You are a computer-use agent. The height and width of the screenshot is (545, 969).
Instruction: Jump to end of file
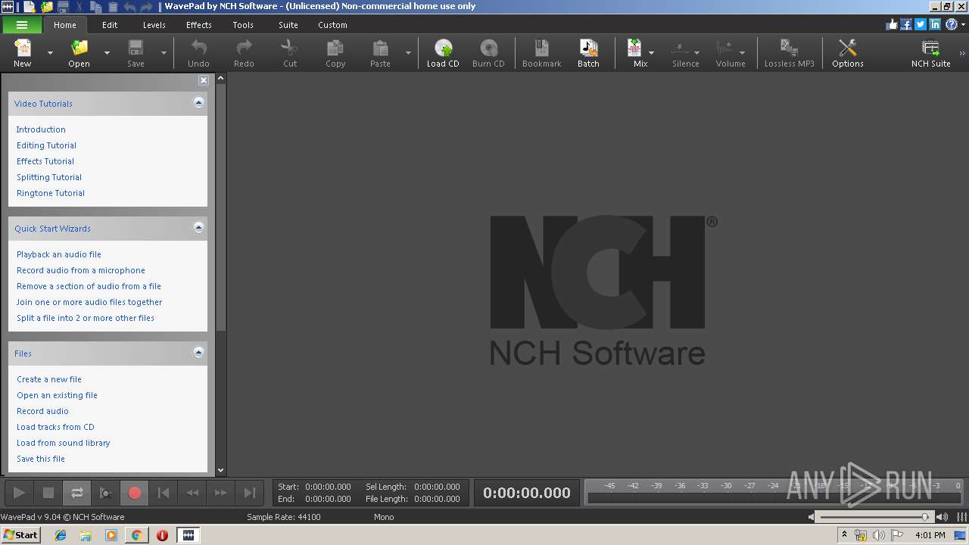250,493
